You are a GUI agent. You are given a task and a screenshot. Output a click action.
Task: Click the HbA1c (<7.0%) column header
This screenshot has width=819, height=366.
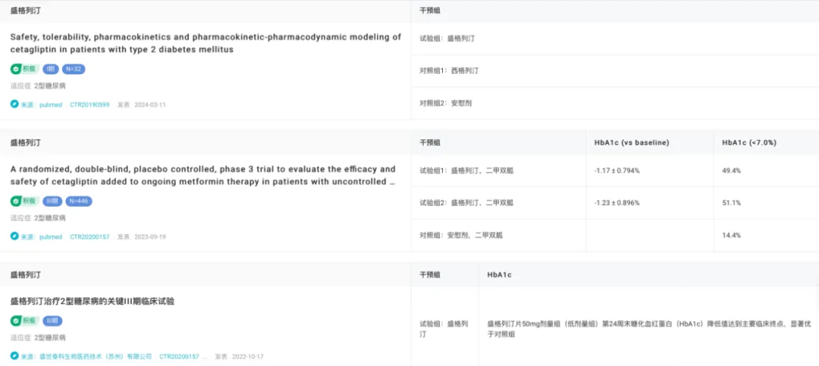point(748,142)
